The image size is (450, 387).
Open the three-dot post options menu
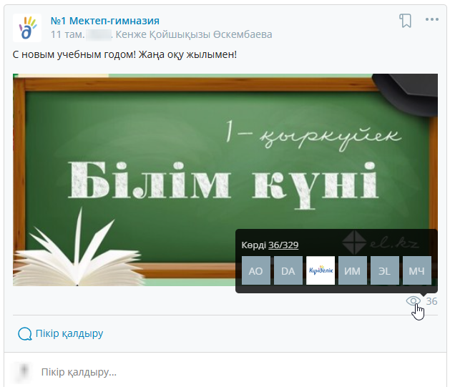[431, 20]
